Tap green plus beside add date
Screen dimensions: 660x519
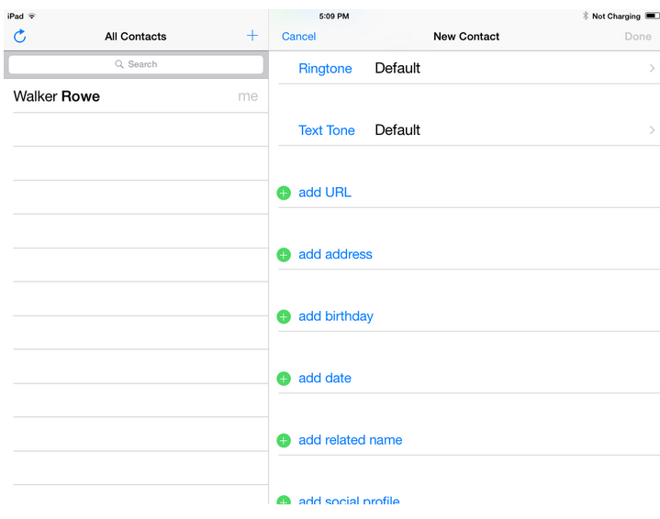284,379
